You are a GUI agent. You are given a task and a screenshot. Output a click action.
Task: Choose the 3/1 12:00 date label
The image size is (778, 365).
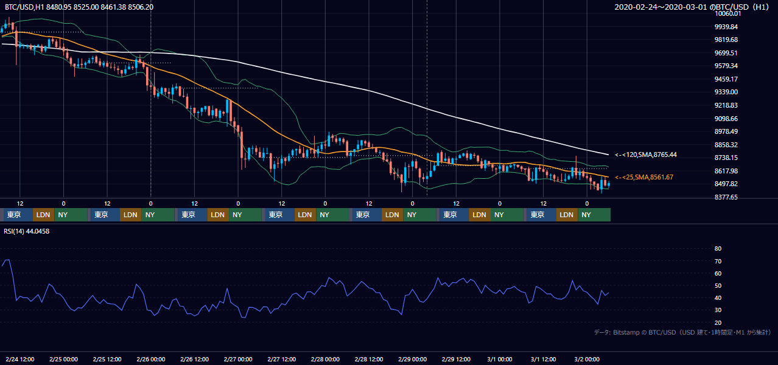click(543, 359)
